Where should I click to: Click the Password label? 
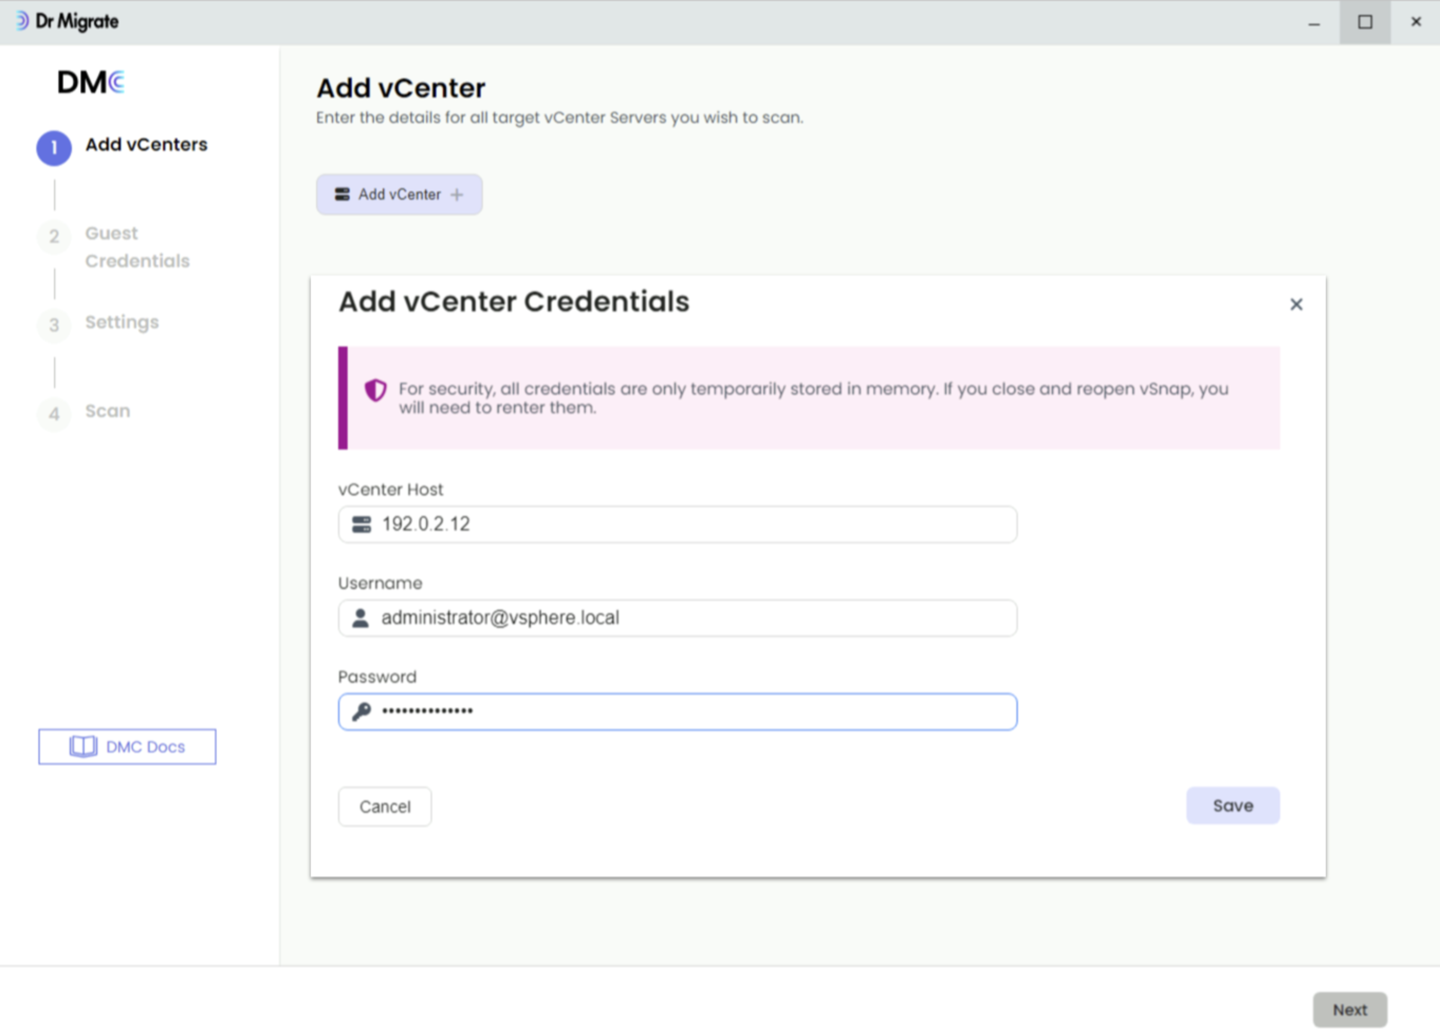(x=377, y=677)
